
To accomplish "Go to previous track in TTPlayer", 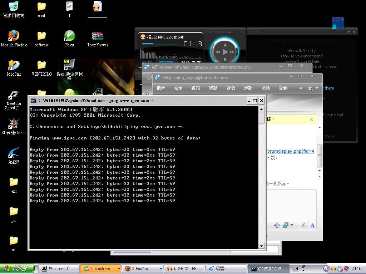I will tap(217, 52).
